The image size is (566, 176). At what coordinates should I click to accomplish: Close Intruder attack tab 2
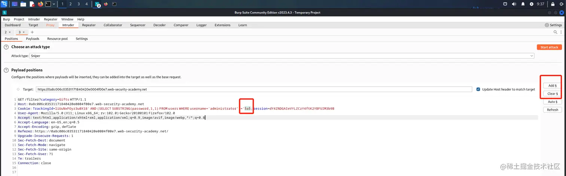pyautogui.click(x=10, y=32)
